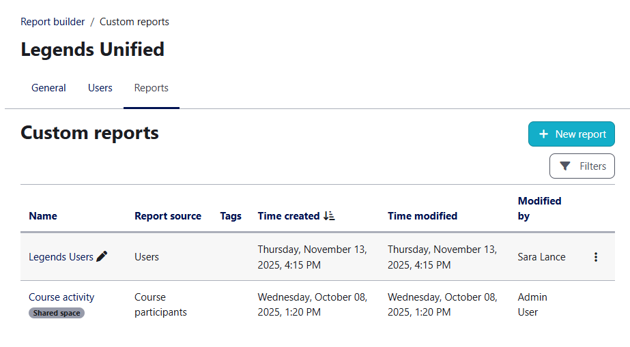This screenshot has width=630, height=347.
Task: Open the Custom reports breadcrumb link
Action: (134, 22)
